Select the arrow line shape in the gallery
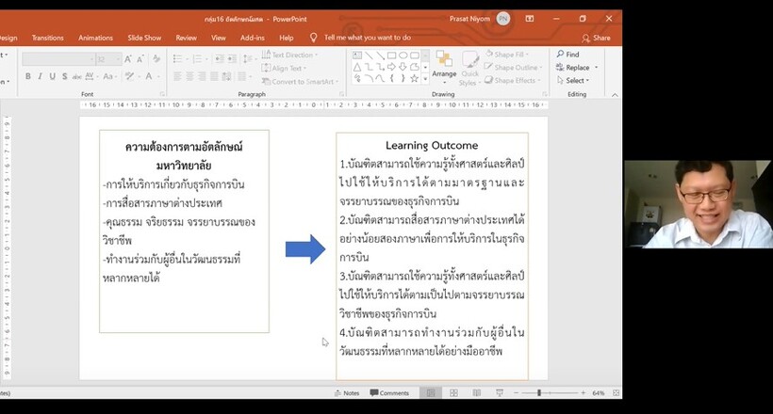This screenshot has height=414, width=773. [380, 56]
